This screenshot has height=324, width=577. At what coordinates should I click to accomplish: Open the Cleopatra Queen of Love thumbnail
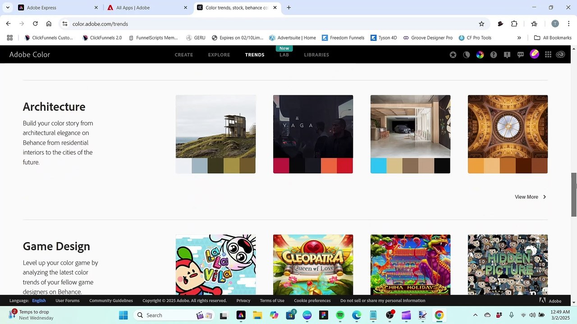(313, 265)
